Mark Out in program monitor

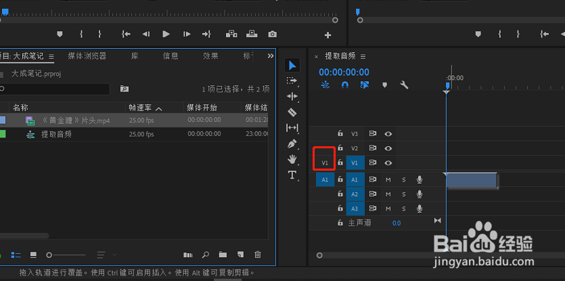tap(518, 35)
